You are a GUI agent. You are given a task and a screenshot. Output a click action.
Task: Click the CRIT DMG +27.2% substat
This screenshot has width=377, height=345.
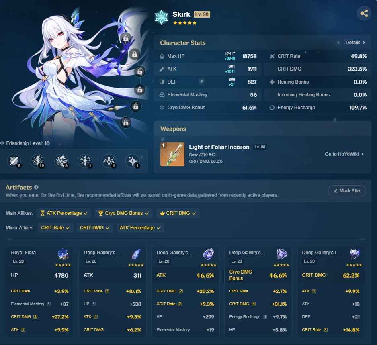[40, 317]
